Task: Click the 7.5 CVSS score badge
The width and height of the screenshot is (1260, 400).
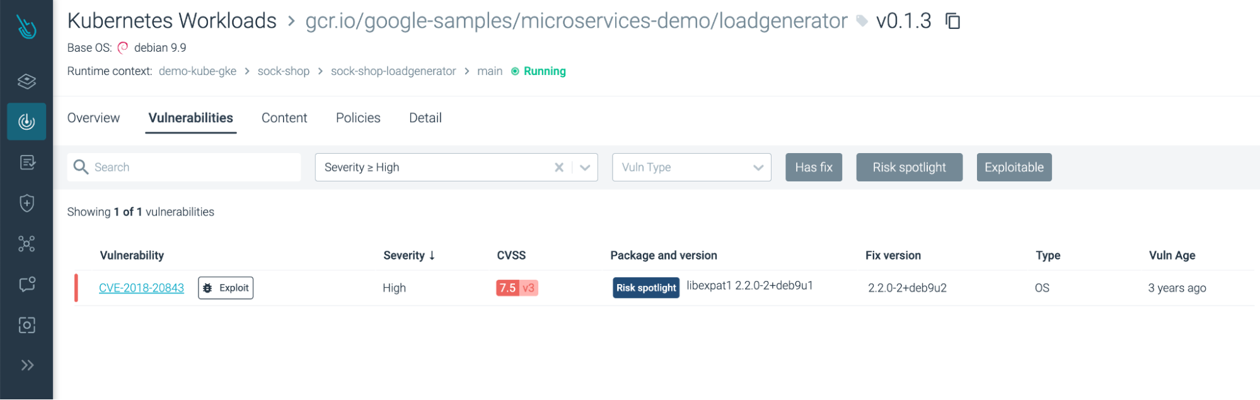Action: tap(517, 288)
